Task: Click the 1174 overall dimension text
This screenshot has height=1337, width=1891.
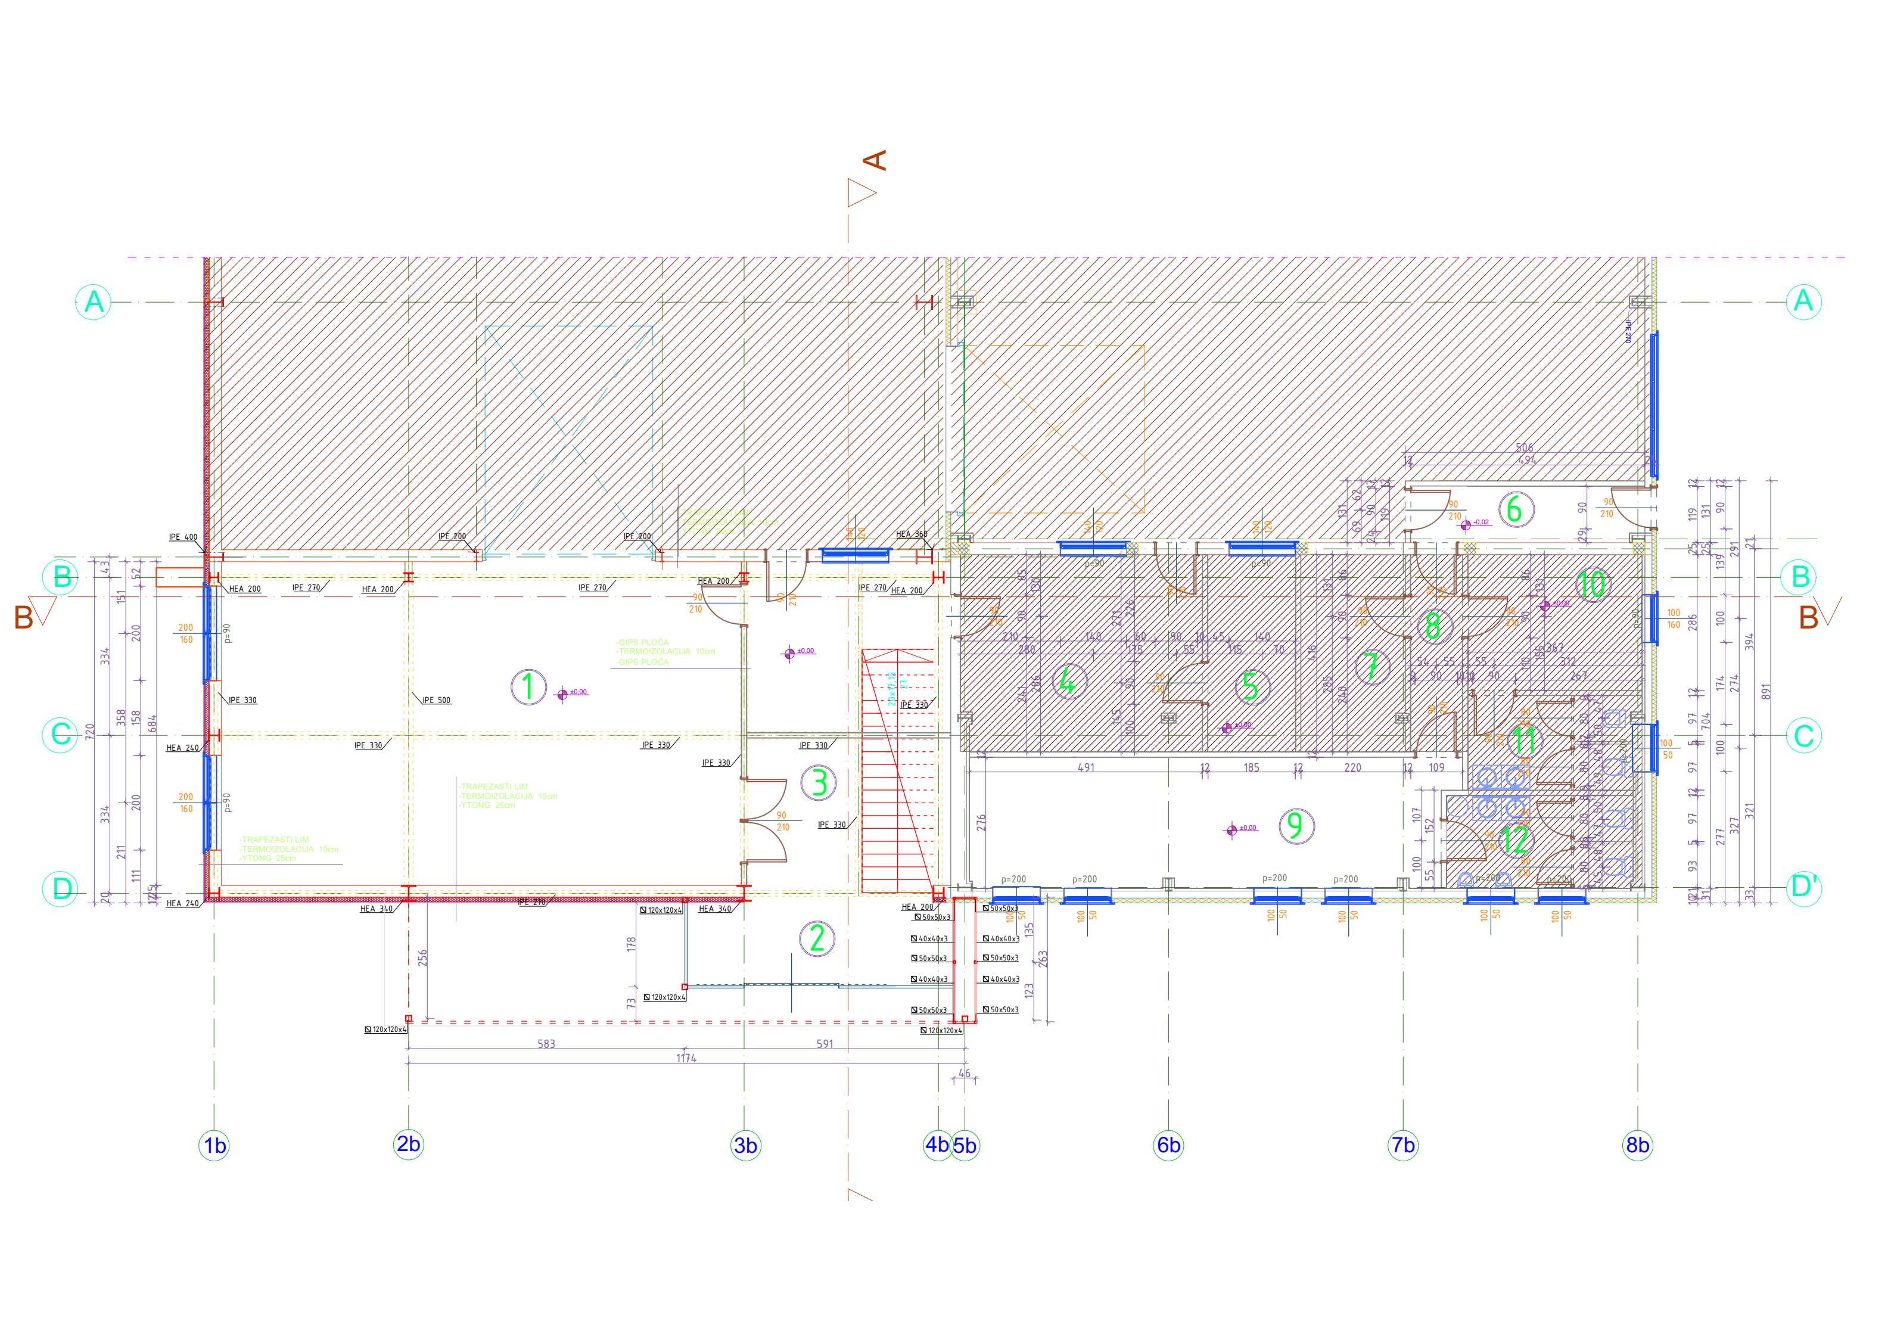Action: (686, 1058)
